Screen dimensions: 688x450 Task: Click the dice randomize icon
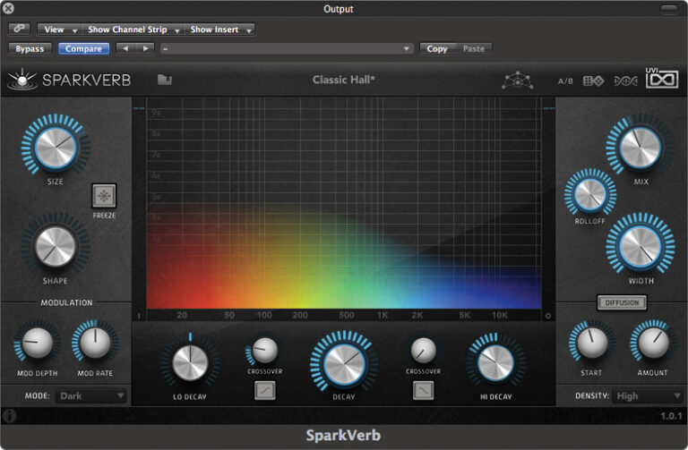(x=593, y=81)
